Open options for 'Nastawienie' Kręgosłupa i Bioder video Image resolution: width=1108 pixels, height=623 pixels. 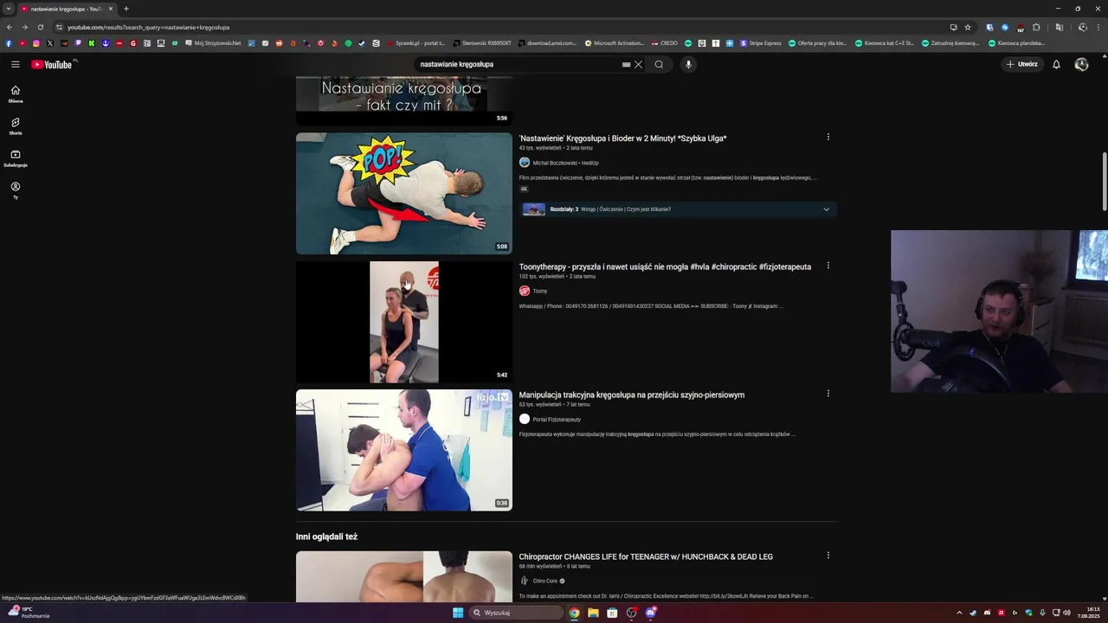coord(828,137)
